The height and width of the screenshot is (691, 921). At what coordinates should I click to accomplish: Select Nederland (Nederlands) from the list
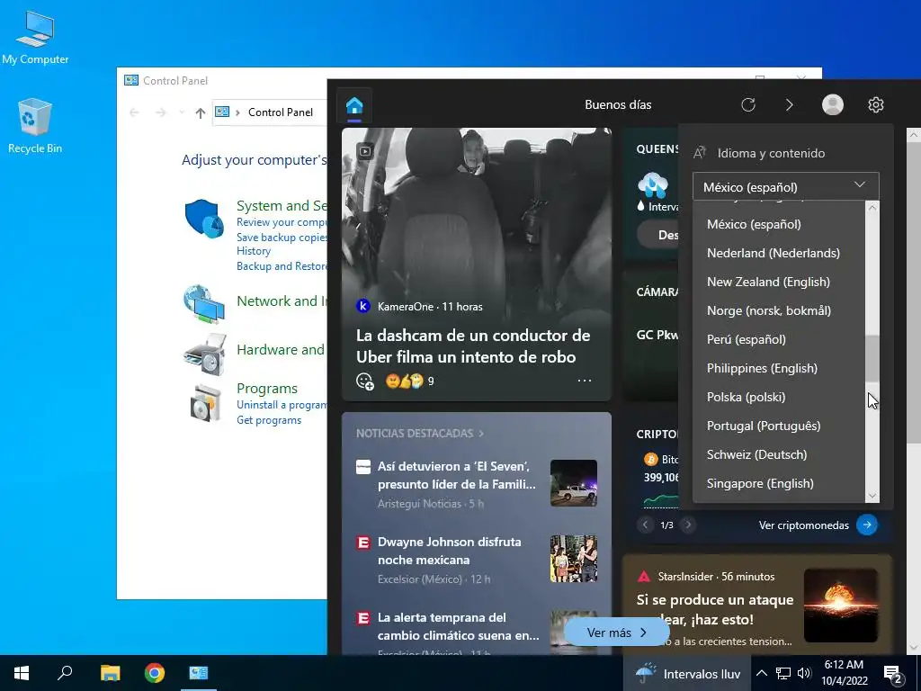tap(778, 253)
